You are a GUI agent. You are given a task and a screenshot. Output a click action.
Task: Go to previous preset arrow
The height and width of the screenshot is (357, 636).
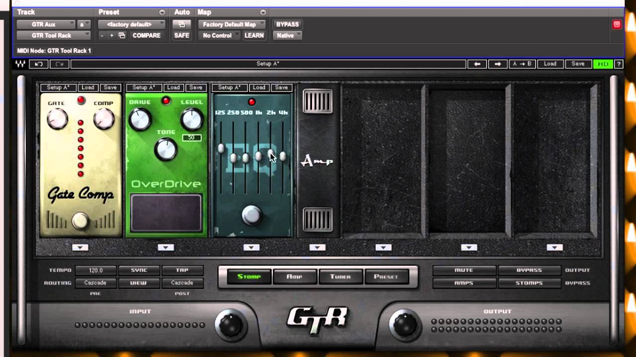[x=477, y=64]
